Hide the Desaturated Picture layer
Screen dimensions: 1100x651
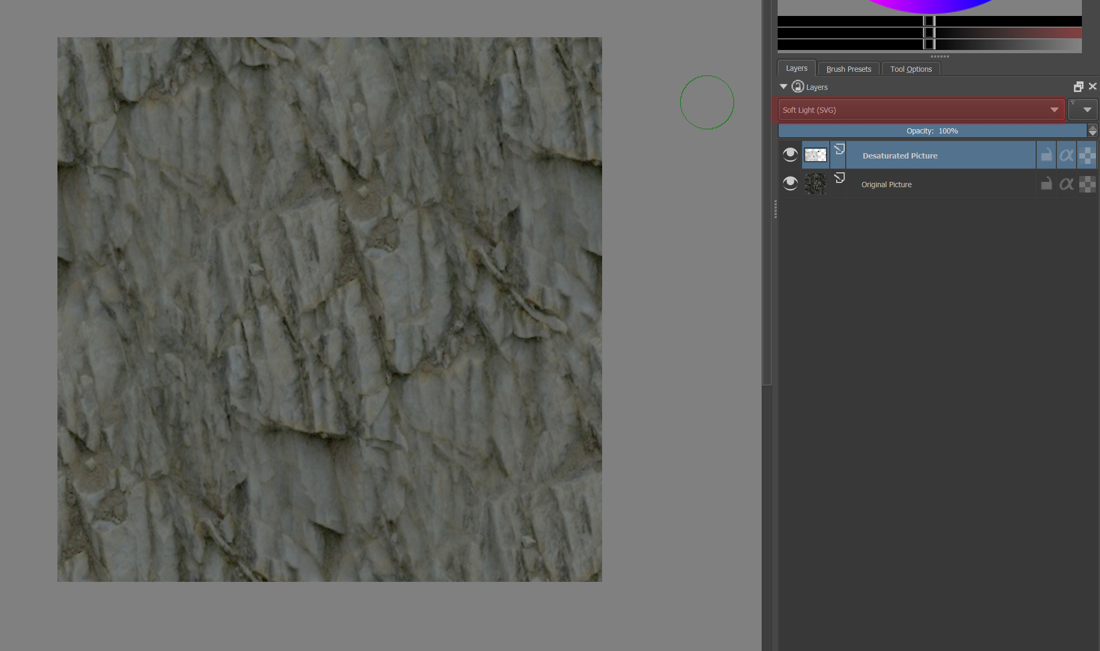coord(790,155)
